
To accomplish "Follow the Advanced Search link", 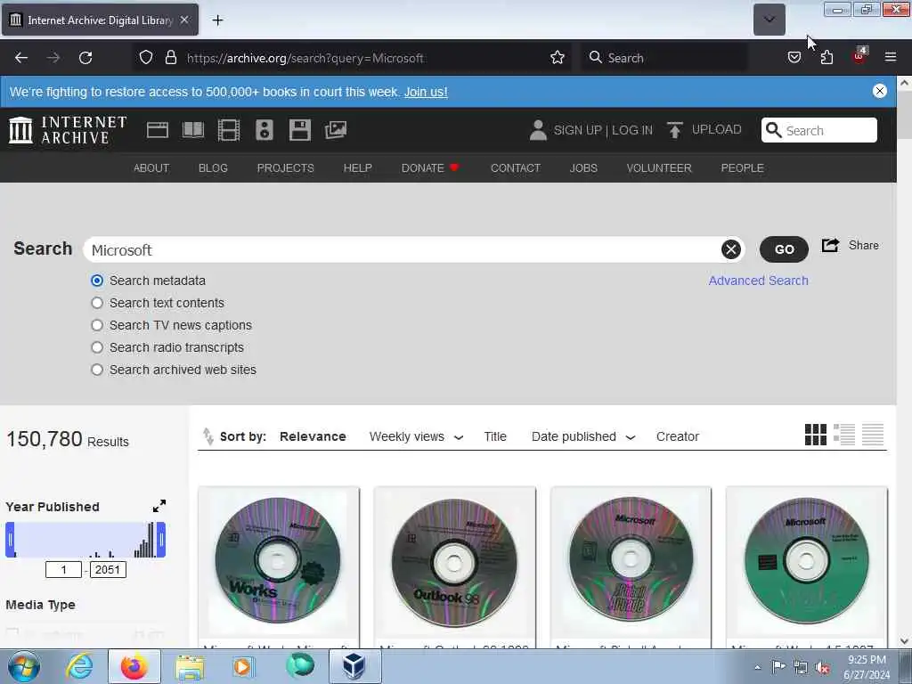I will 758,281.
